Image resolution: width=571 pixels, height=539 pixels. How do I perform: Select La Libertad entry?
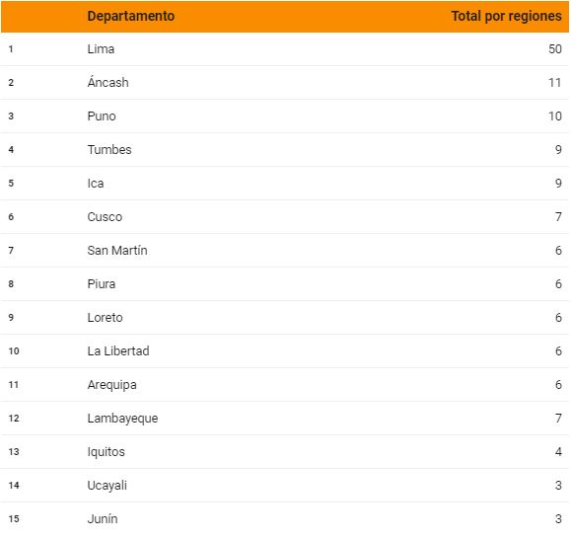(118, 351)
